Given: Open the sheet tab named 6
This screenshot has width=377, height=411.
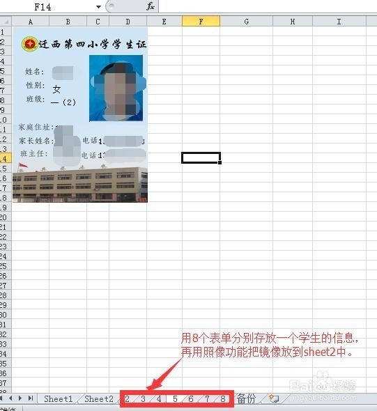Looking at the screenshot, I should click(x=191, y=399).
